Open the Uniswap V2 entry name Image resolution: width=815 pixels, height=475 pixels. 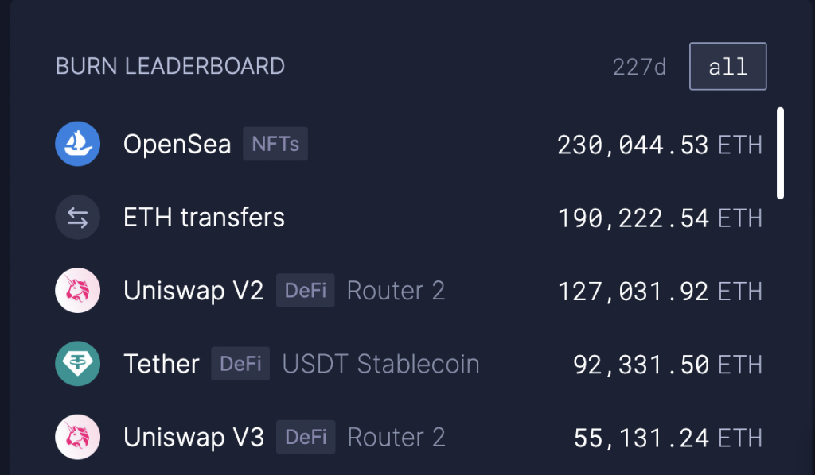pyautogui.click(x=193, y=291)
